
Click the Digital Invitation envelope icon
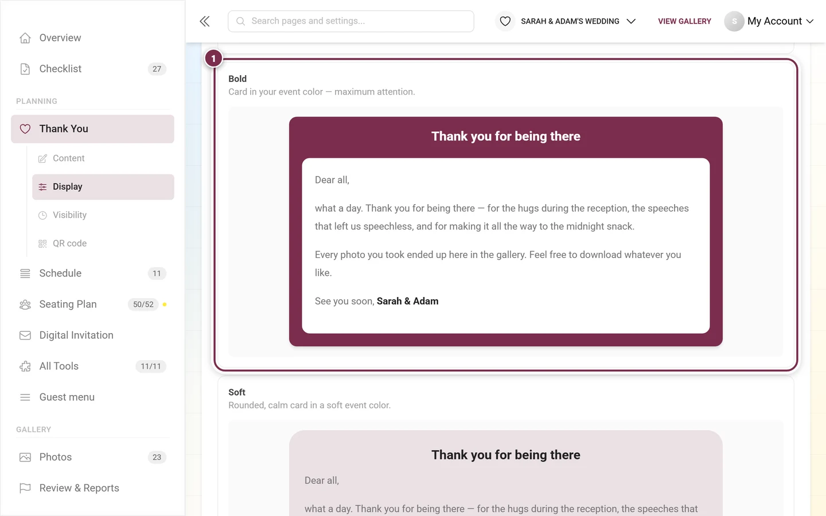(x=25, y=335)
